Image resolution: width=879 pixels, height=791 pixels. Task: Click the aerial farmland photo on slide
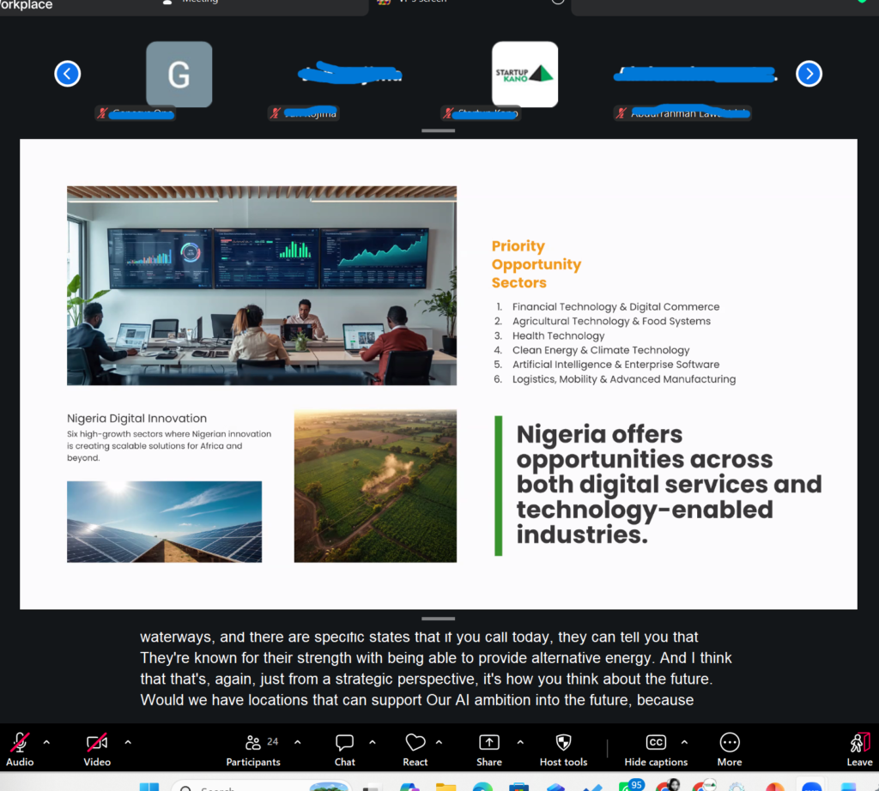click(x=375, y=486)
